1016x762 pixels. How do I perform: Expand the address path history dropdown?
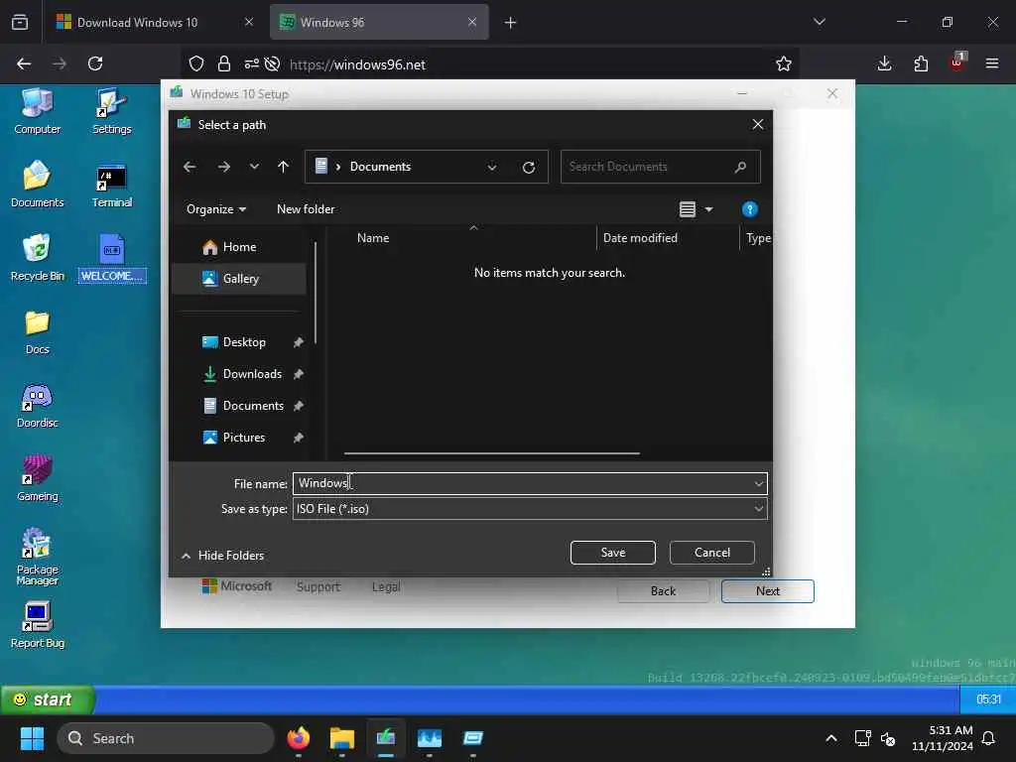(x=492, y=167)
